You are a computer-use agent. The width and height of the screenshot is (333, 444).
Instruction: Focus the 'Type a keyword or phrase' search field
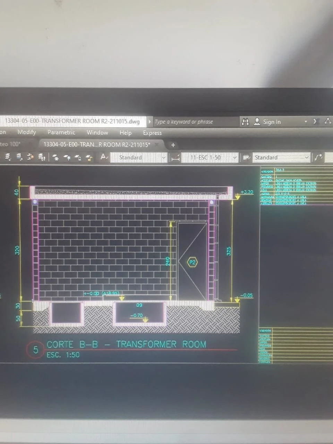coord(196,122)
